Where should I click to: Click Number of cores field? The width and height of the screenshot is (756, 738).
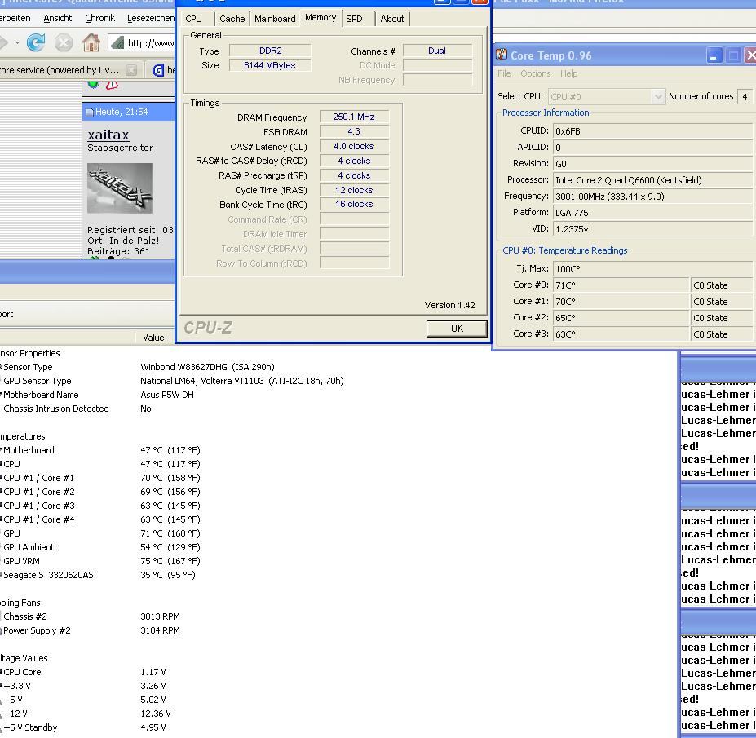point(745,97)
